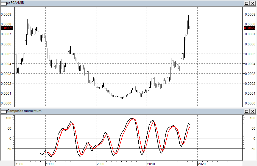Click the red 0.00075 price label on right axis
This screenshot has width=257, height=166.
click(x=250, y=28)
